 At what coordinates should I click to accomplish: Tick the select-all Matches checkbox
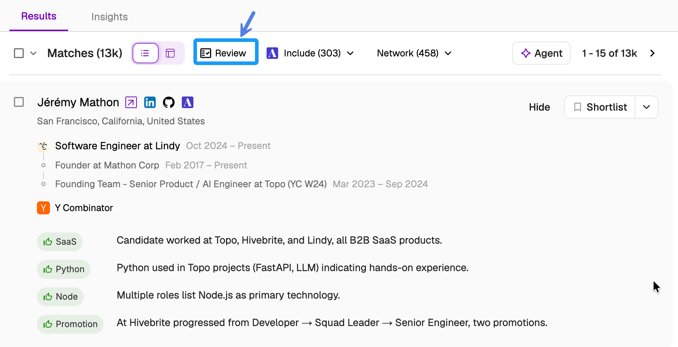[19, 53]
